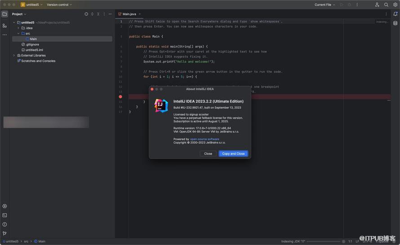
Task: Expand the .idea folder
Action: coord(18,28)
